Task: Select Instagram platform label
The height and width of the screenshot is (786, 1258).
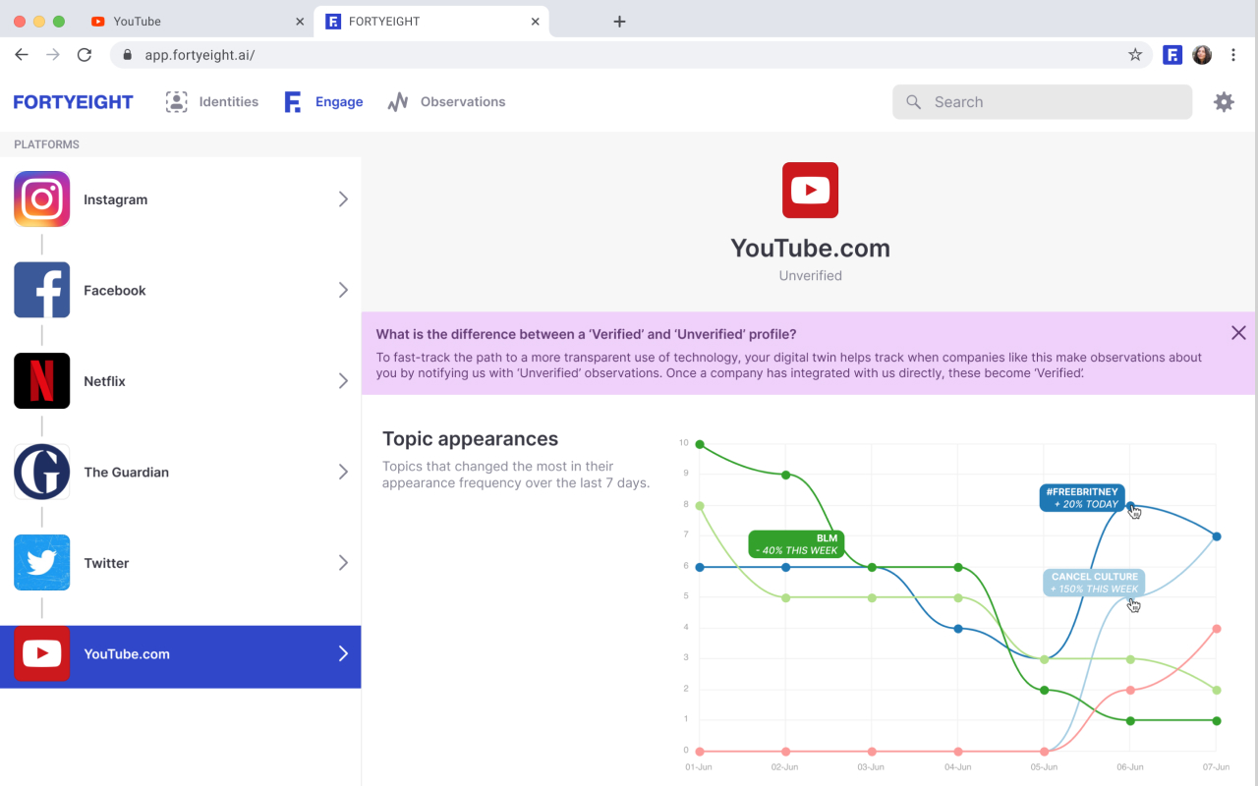Action: pyautogui.click(x=116, y=199)
